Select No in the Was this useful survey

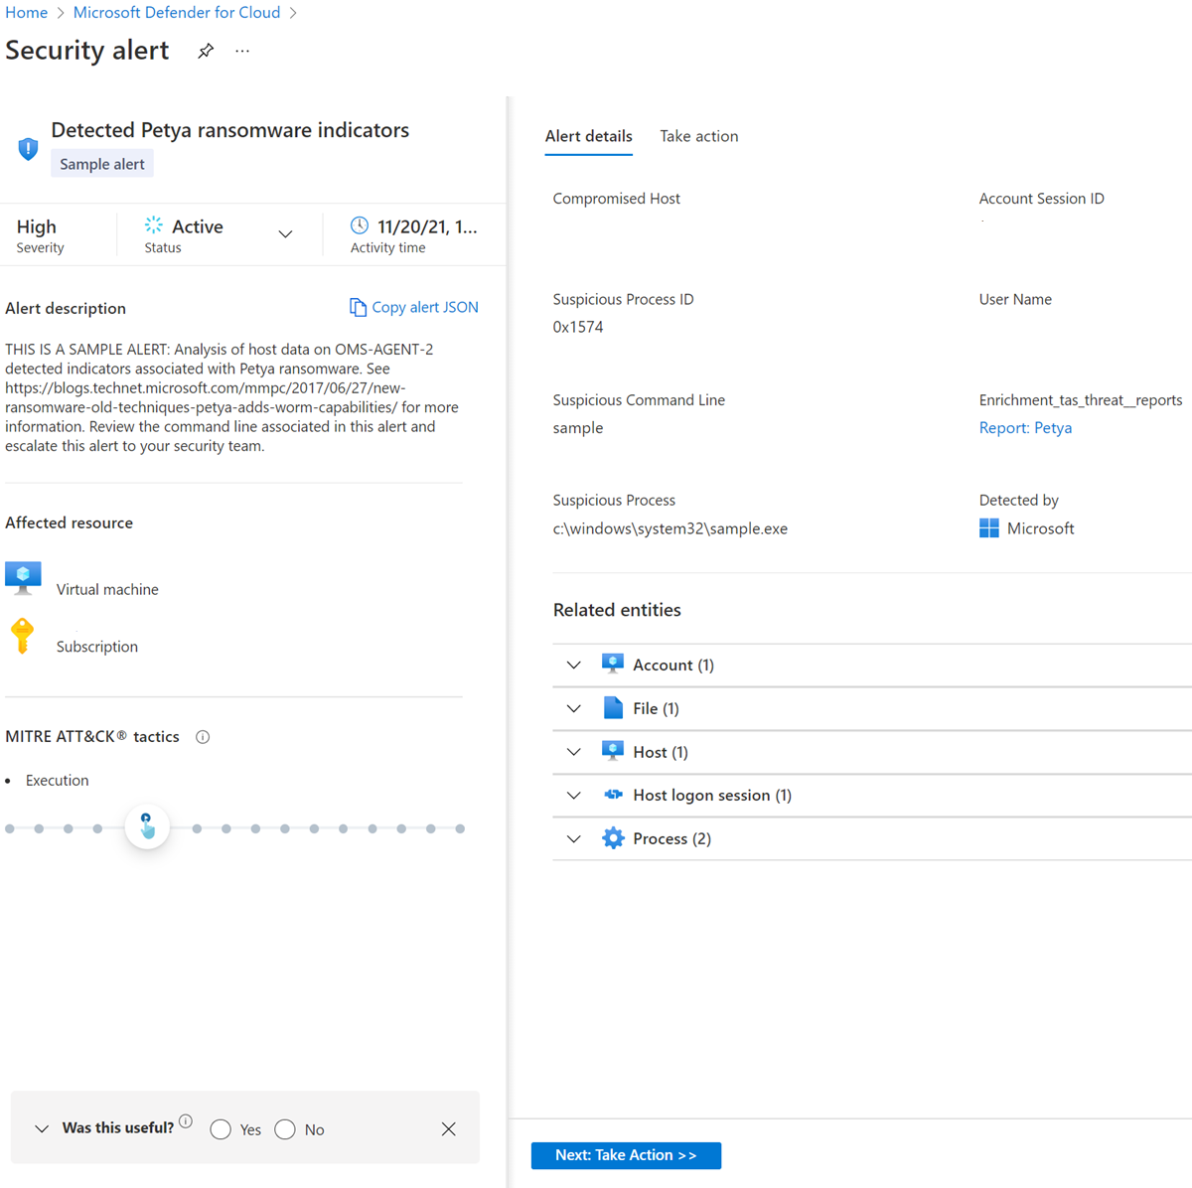285,1129
